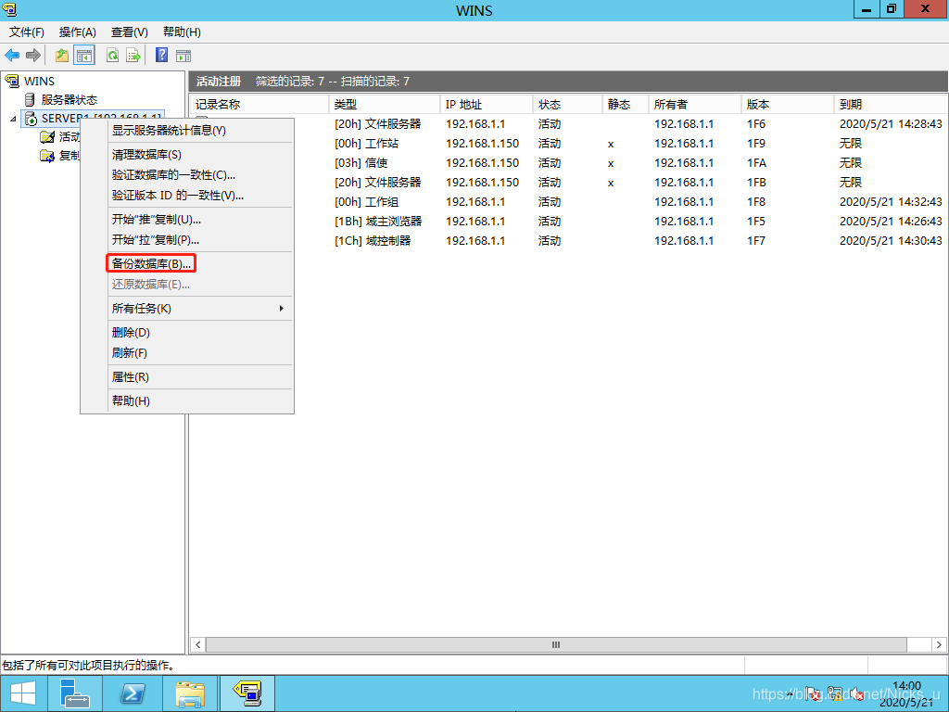Toggle the show/hide console tree icon

(x=84, y=56)
